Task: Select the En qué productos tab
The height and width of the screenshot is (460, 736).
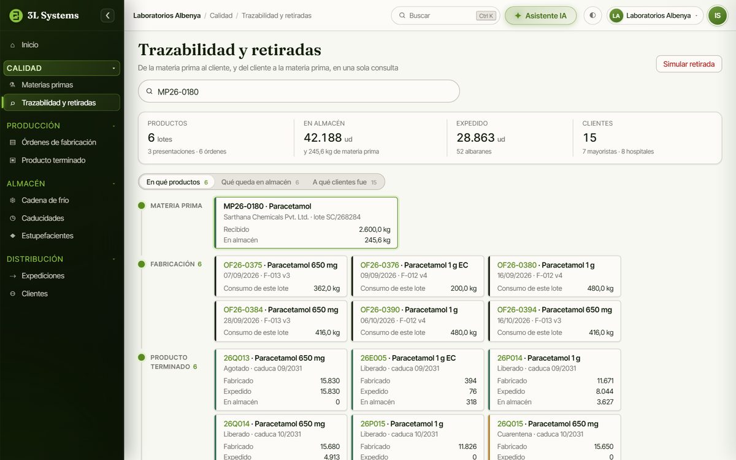Action: tap(177, 182)
